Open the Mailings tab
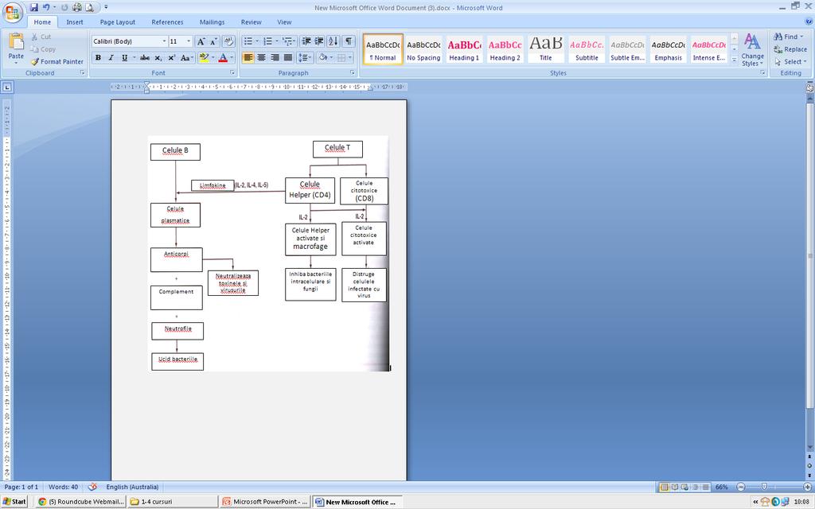815x509 pixels. coord(212,22)
